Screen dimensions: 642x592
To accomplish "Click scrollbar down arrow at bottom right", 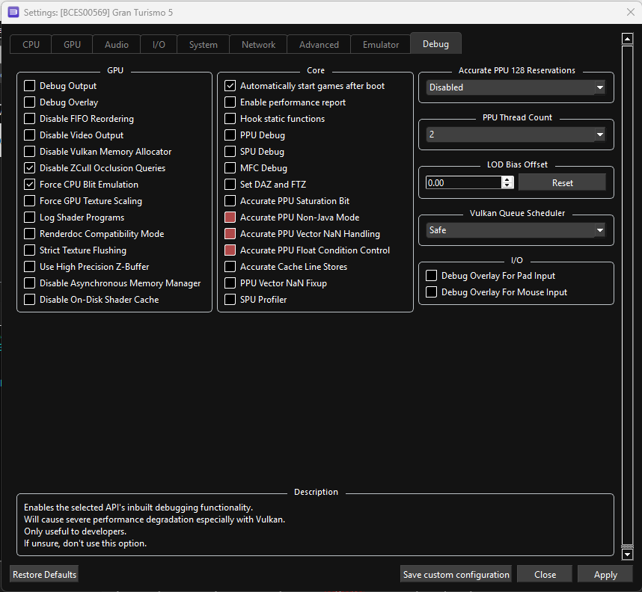I will (627, 554).
